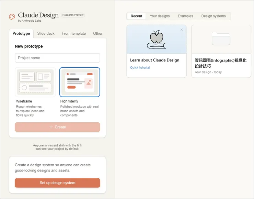
Task: Switch to the Prototype tab
Action: 21,33
